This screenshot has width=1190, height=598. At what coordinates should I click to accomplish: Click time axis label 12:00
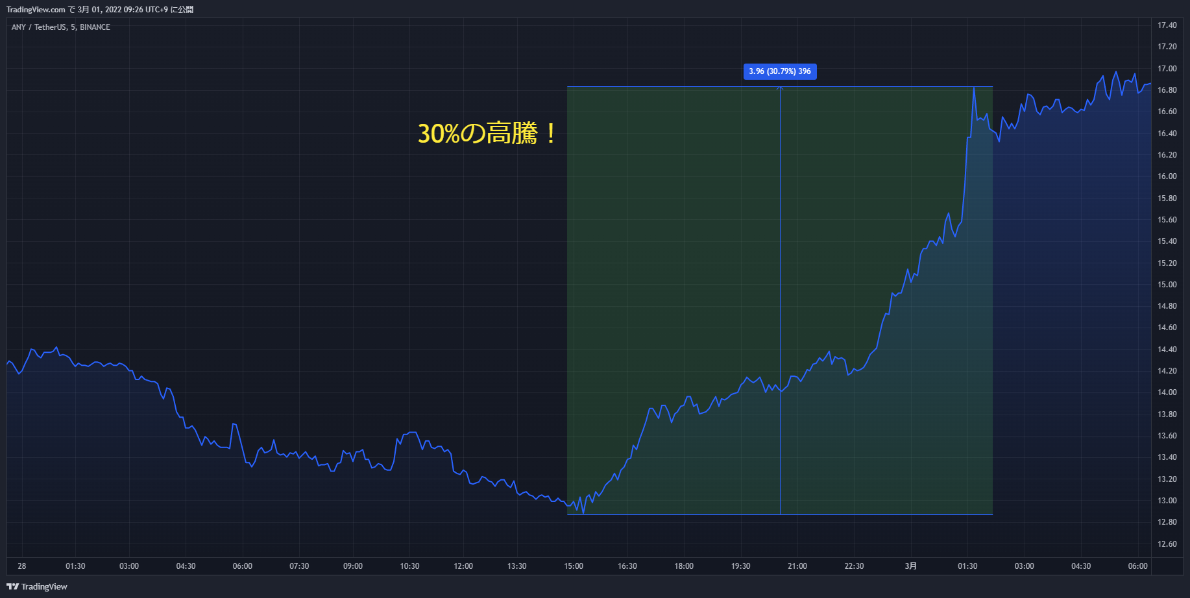tap(463, 566)
